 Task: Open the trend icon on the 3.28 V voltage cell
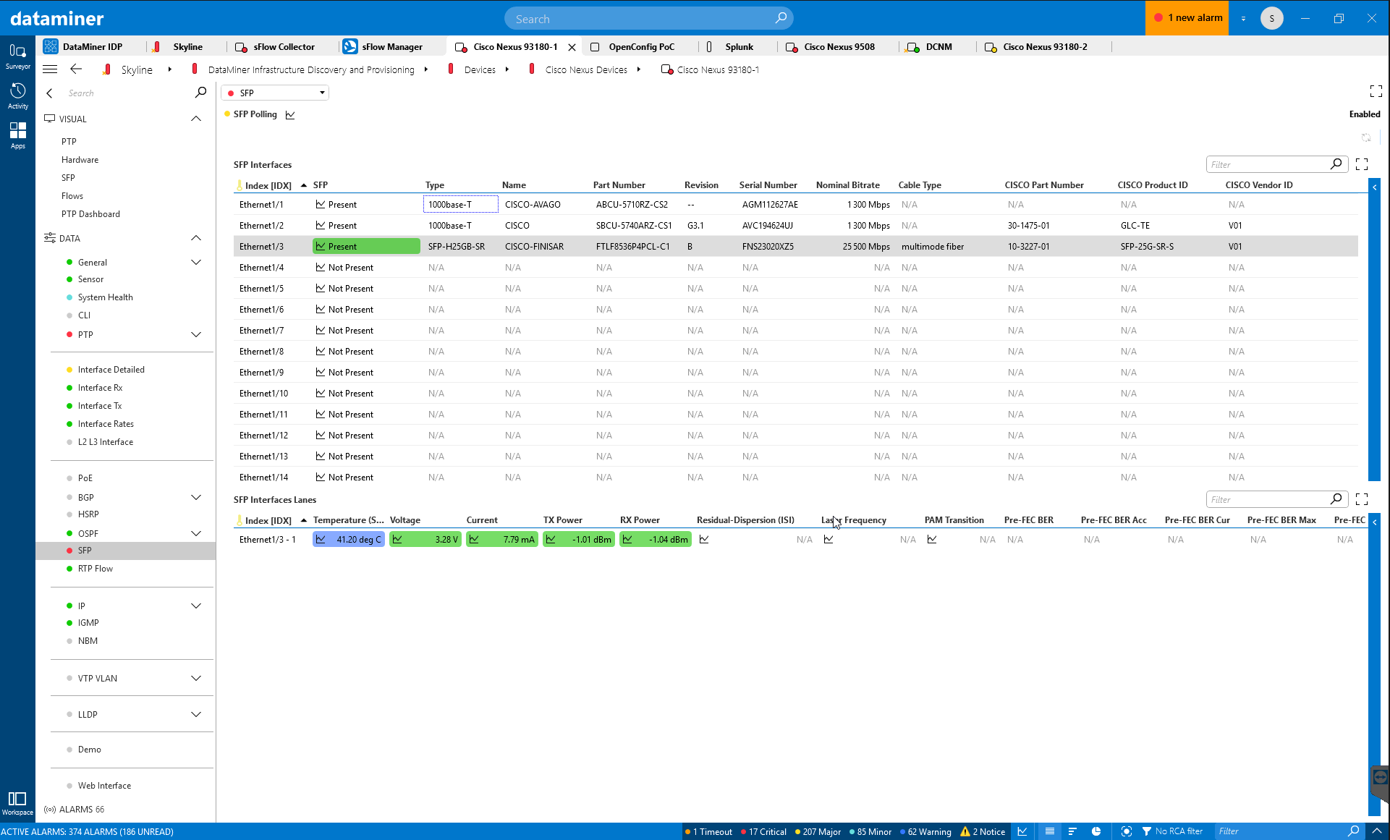click(397, 540)
